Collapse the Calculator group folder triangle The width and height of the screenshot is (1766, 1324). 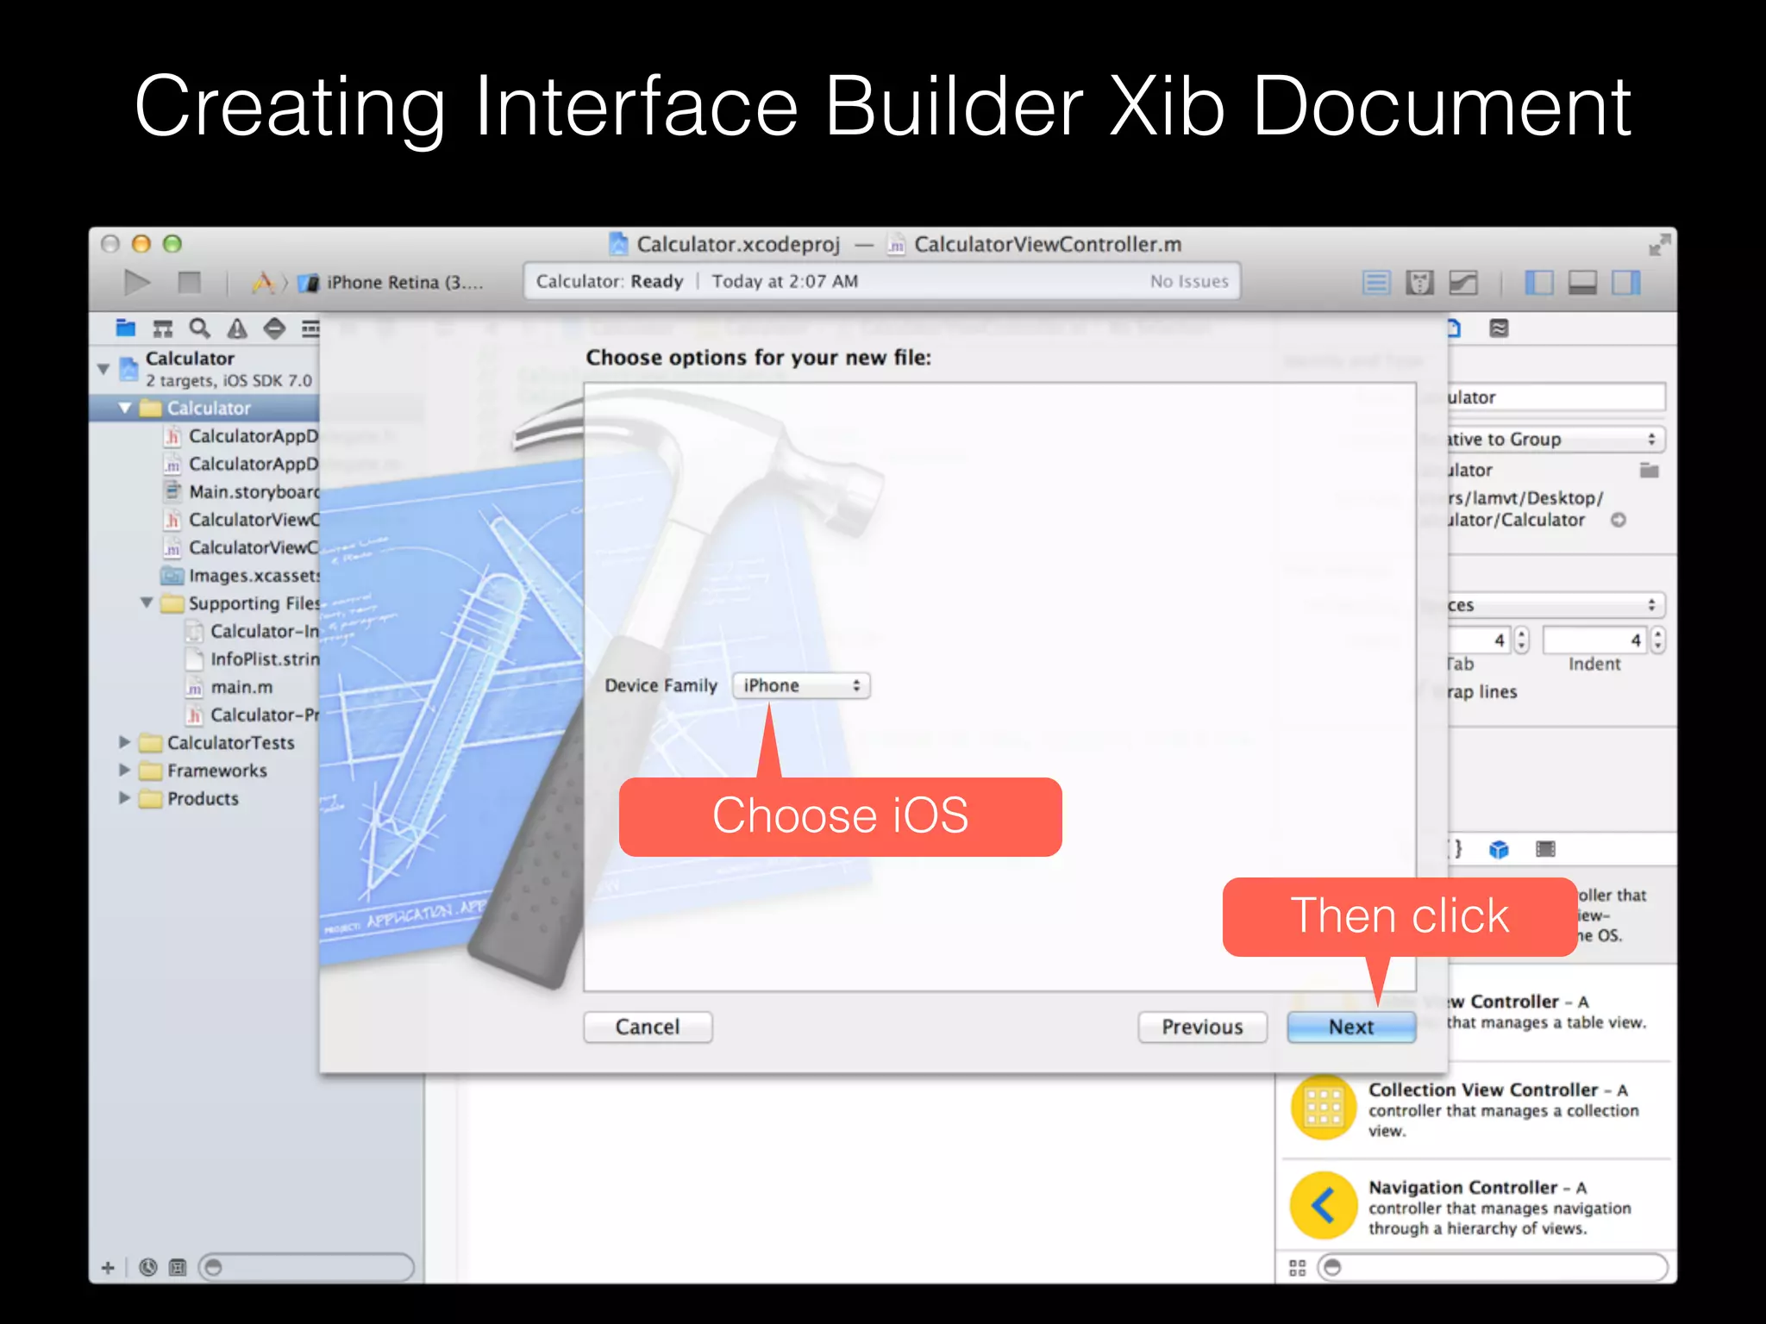pos(125,408)
